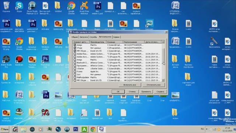This screenshot has height=133, width=236.
Task: Open the картинки для видео folder
Action: tap(188, 79)
